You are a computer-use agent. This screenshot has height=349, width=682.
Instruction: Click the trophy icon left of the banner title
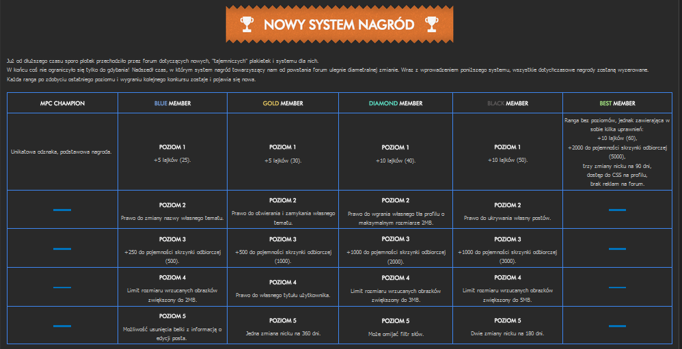pyautogui.click(x=246, y=25)
